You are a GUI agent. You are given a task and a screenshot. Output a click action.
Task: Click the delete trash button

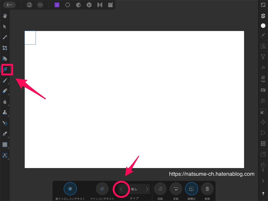pyautogui.click(x=207, y=189)
